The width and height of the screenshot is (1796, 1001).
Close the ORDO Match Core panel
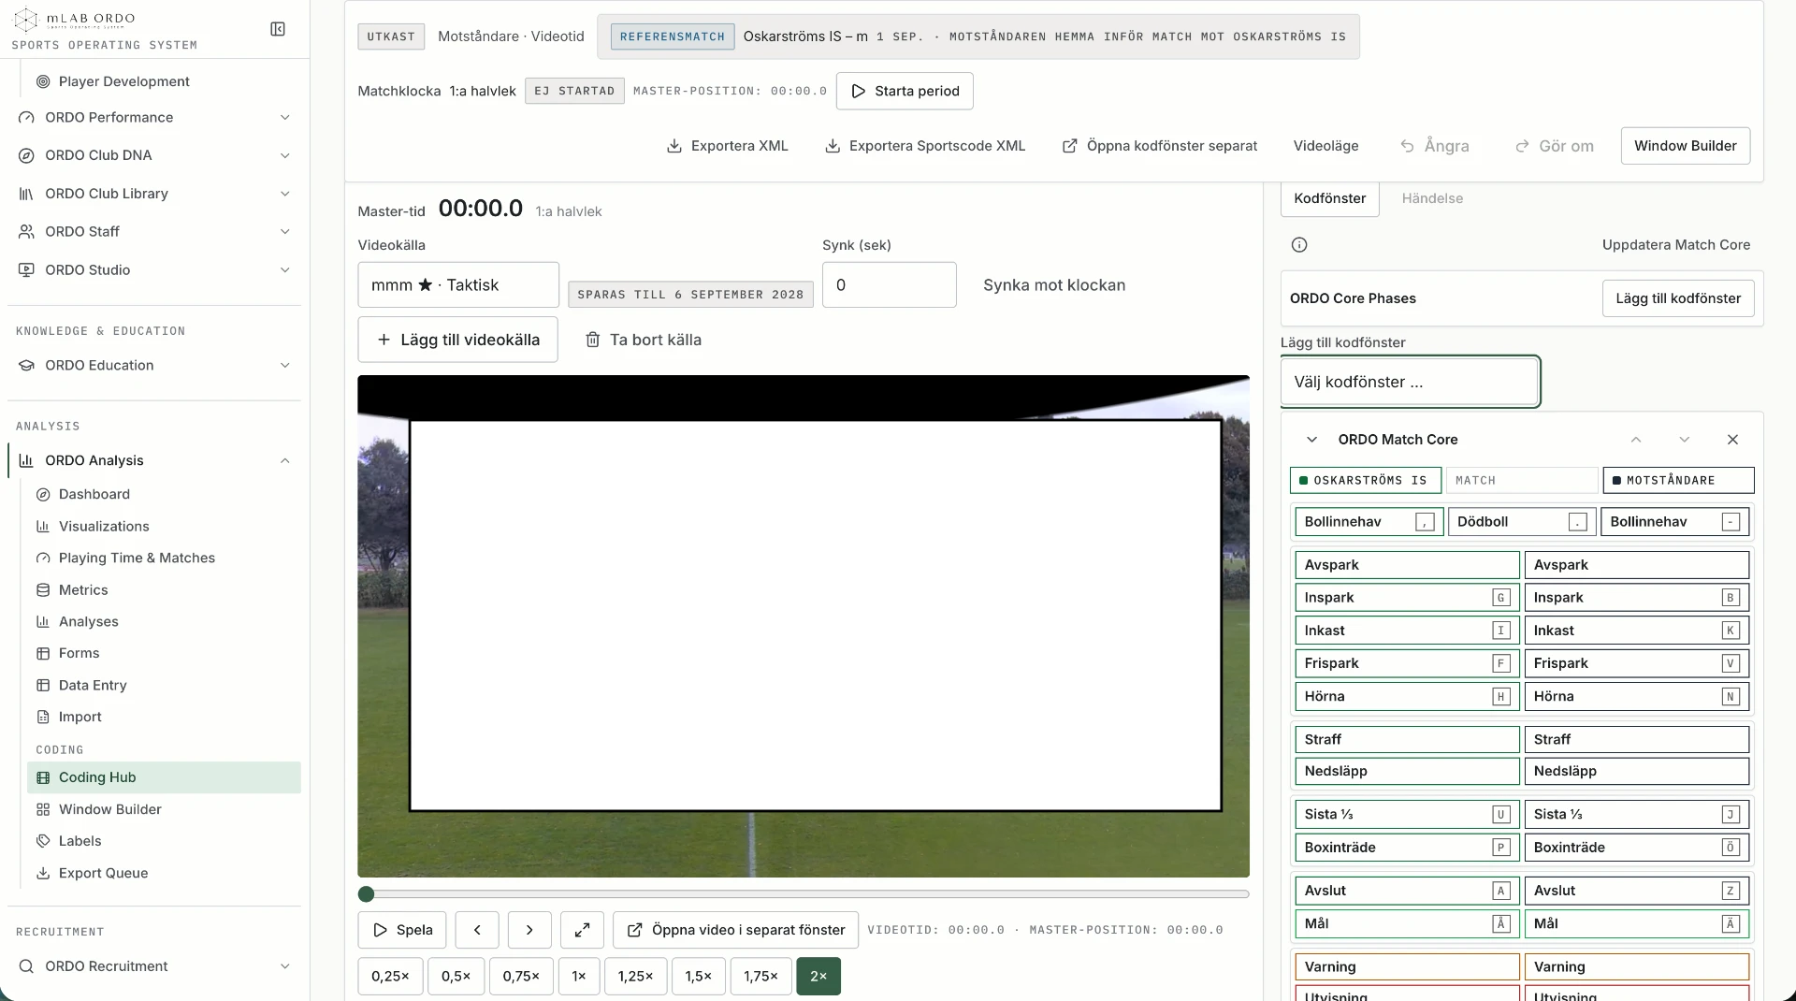click(x=1732, y=440)
